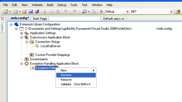This screenshot has height=102, width=182.
Task: Select the Environments tree item
Action: (39, 59)
